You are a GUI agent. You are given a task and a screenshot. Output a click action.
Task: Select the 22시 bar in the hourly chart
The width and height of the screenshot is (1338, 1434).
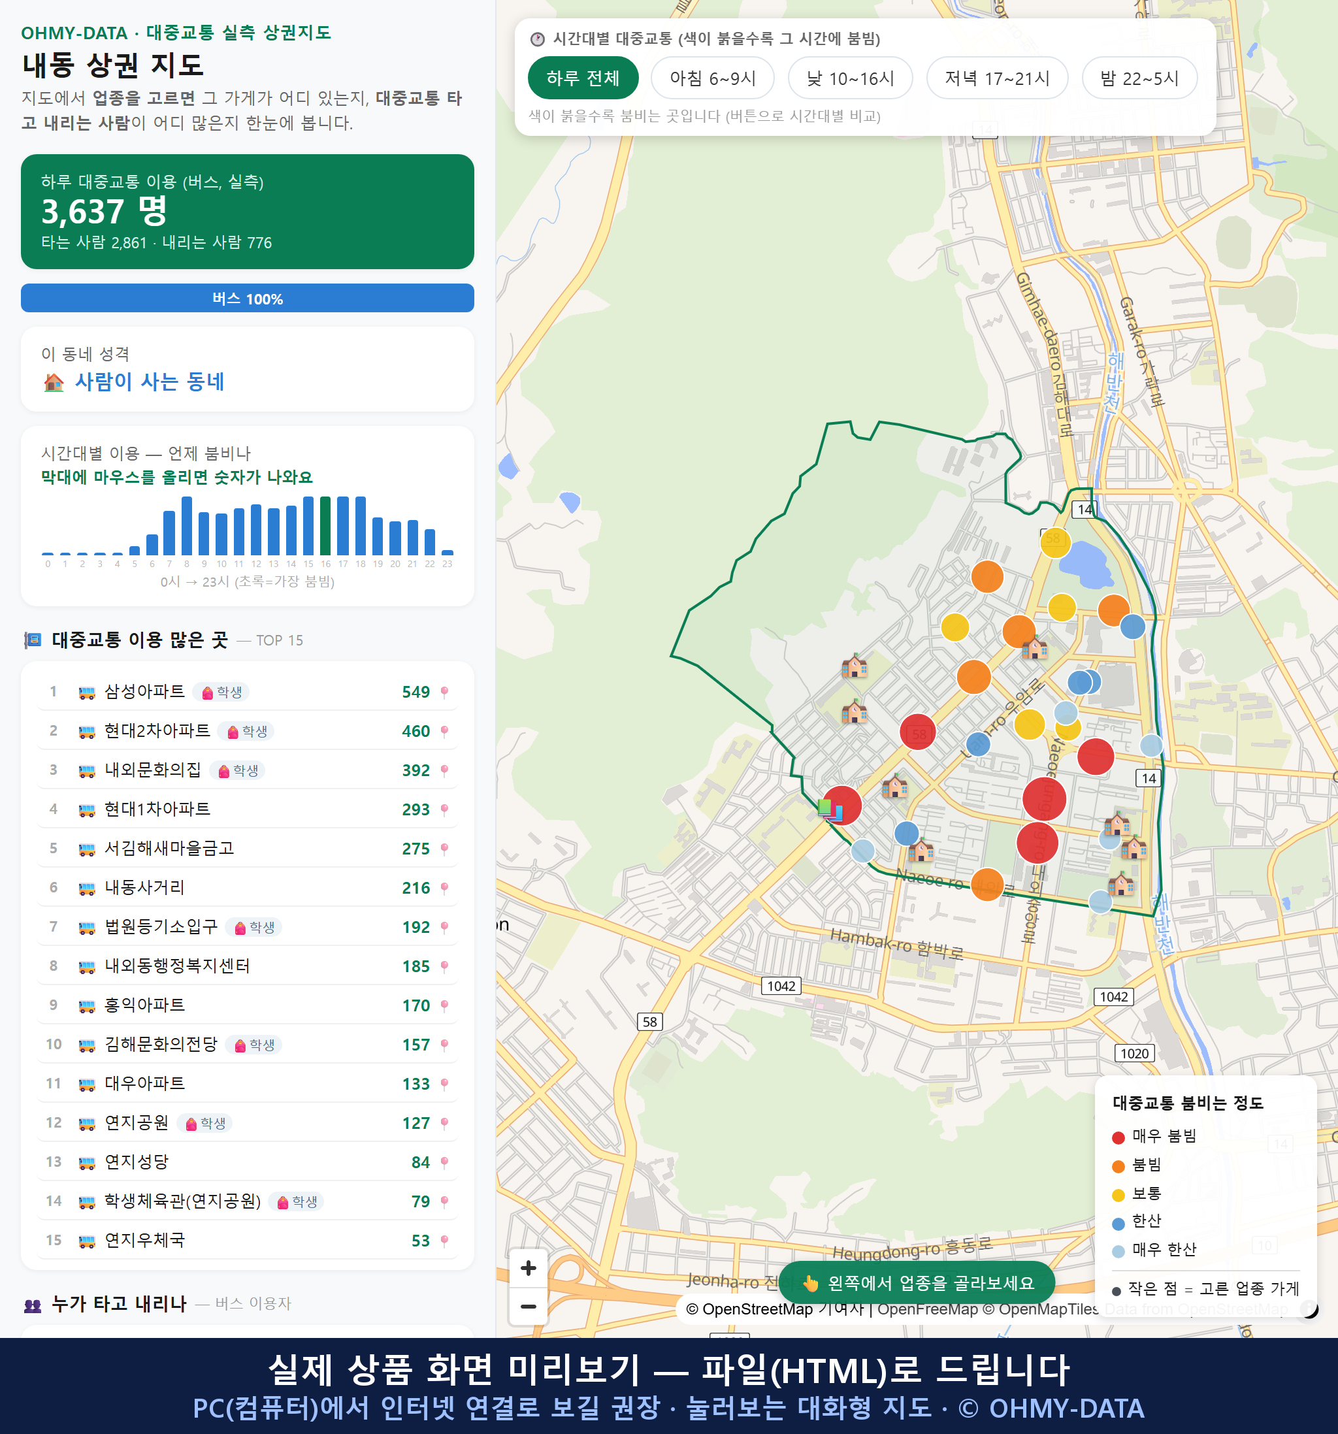click(x=430, y=541)
